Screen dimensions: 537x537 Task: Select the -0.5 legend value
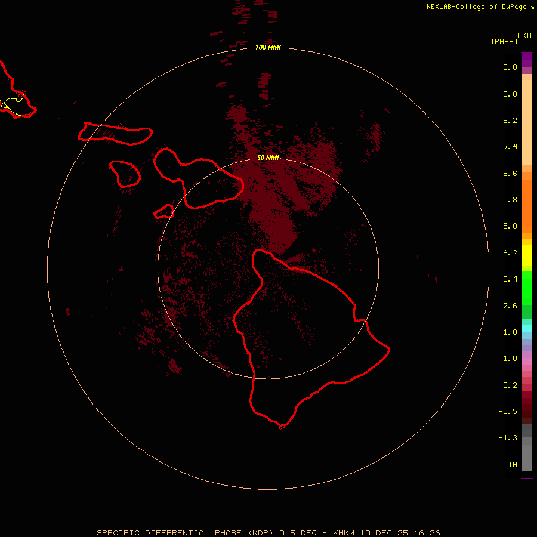(508, 412)
